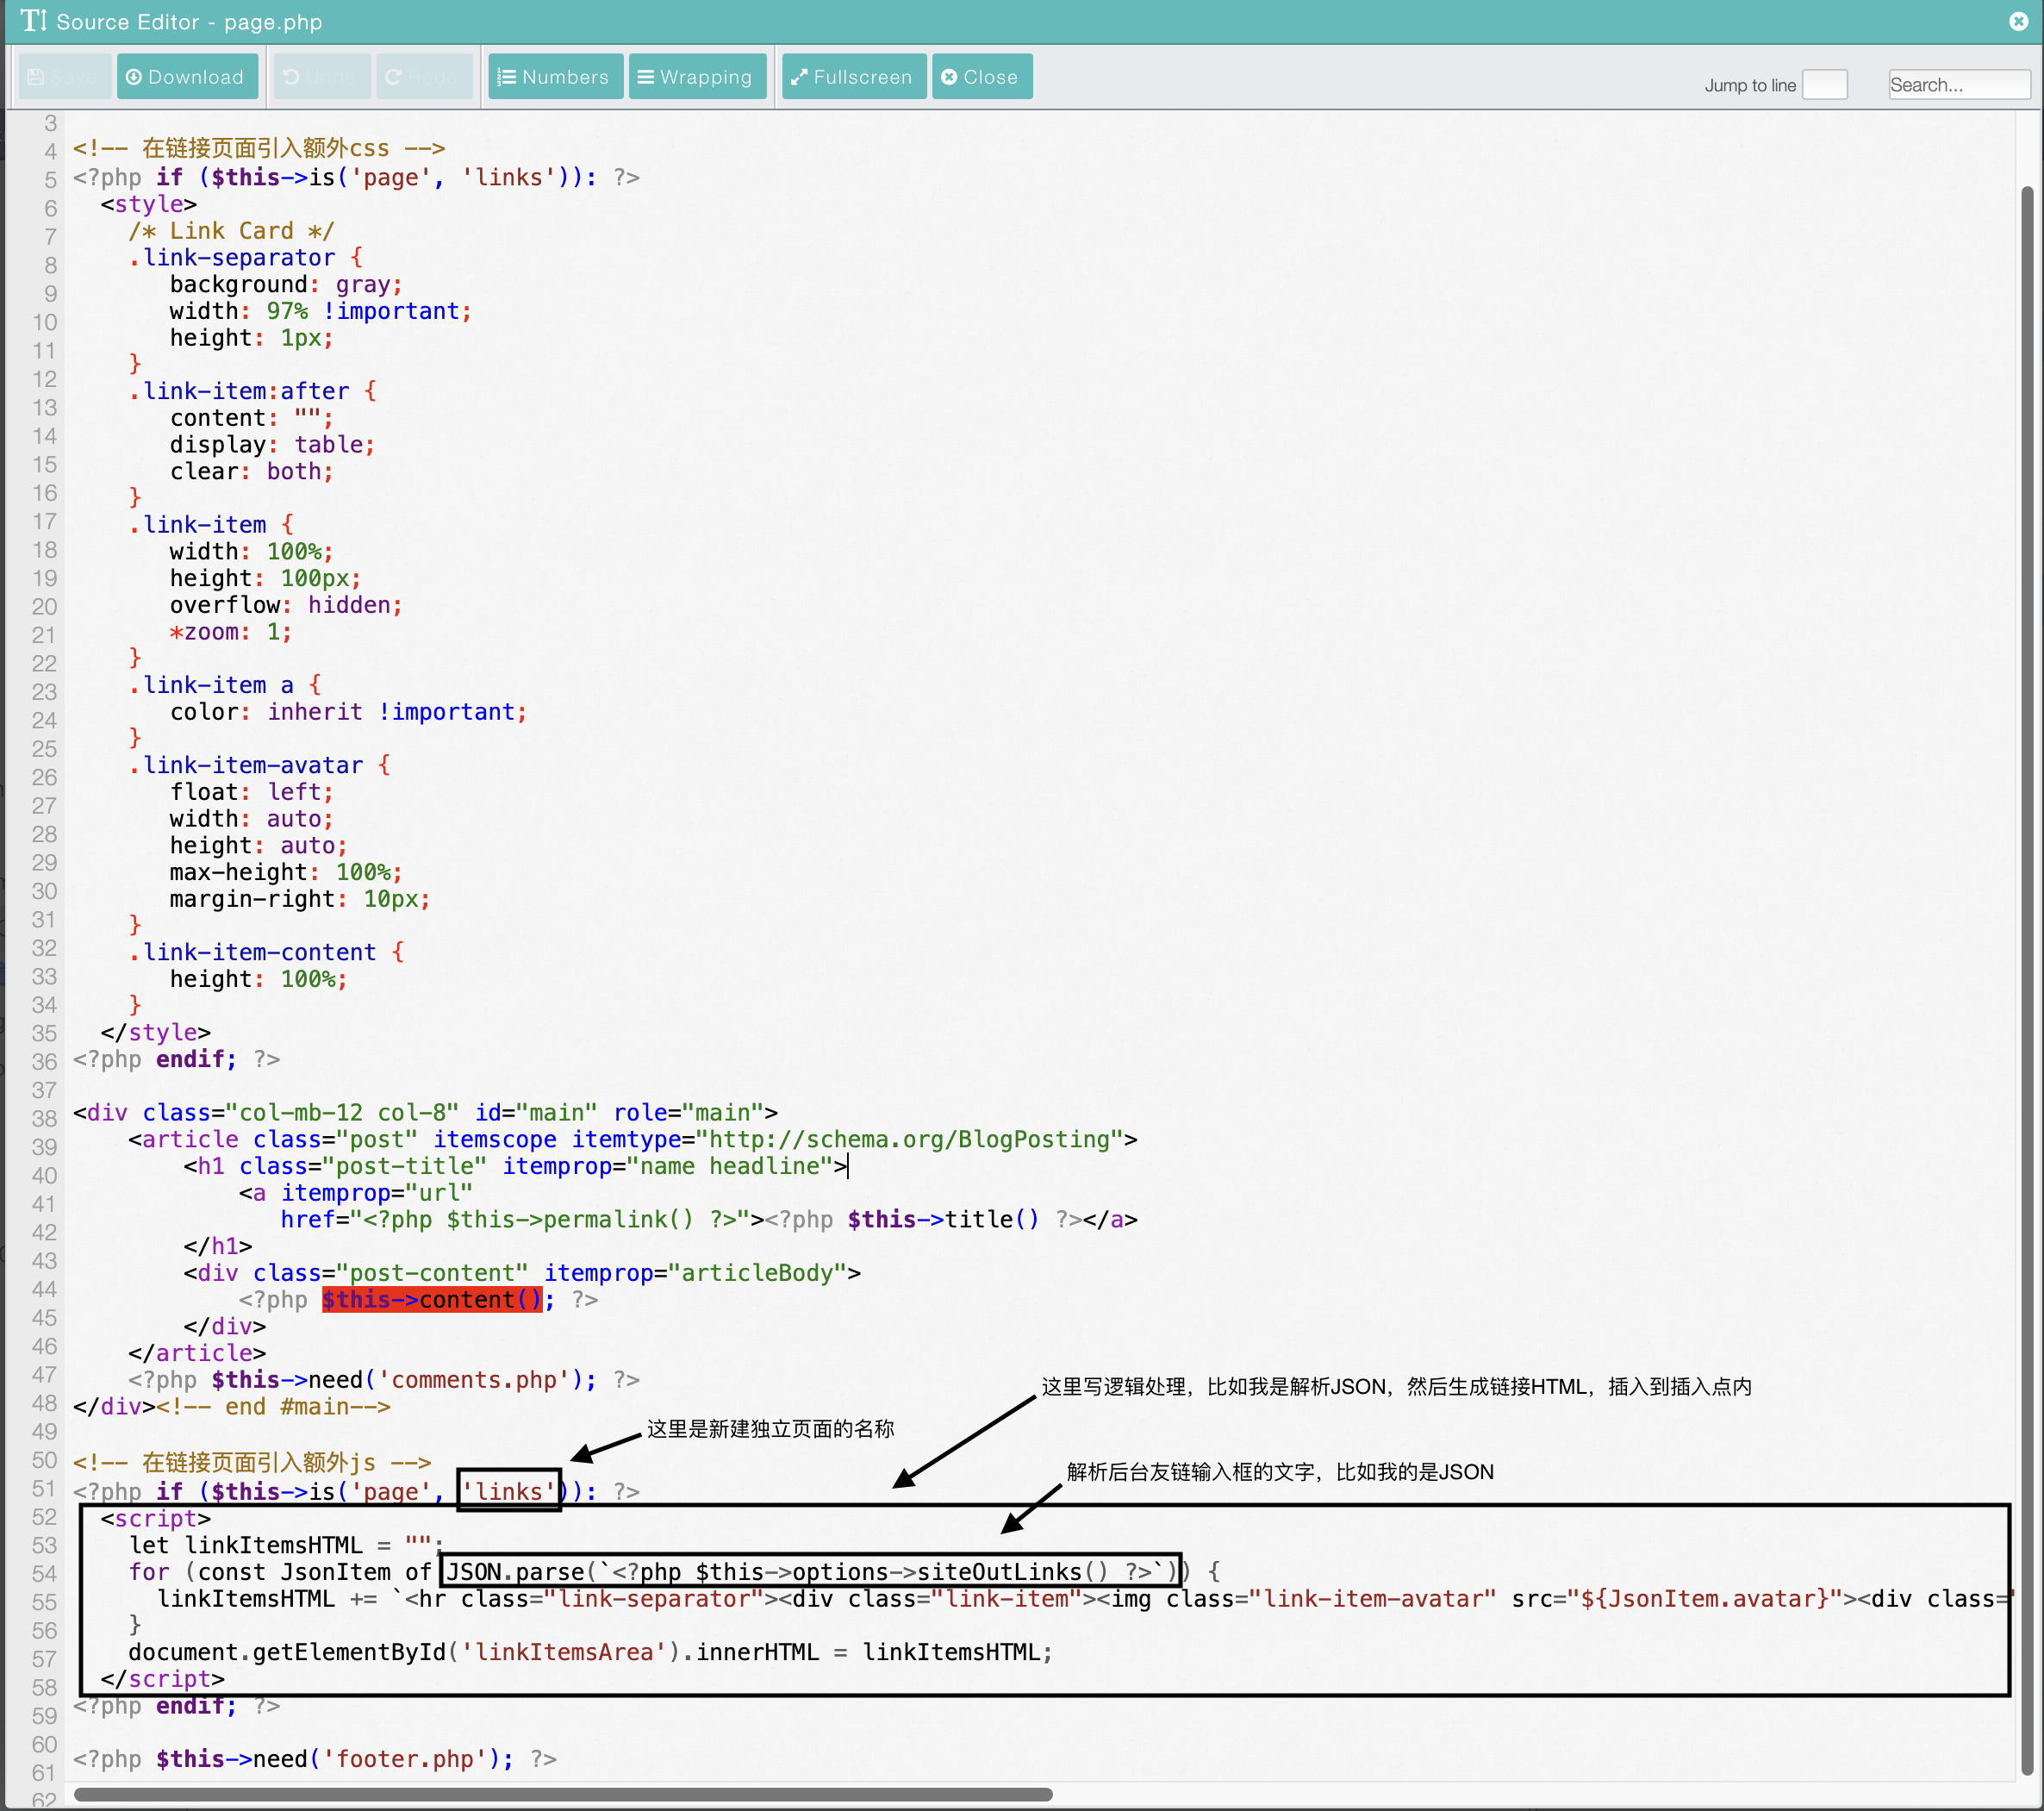
Task: Click the '<!-- end #main-->' comment
Action: point(273,1407)
